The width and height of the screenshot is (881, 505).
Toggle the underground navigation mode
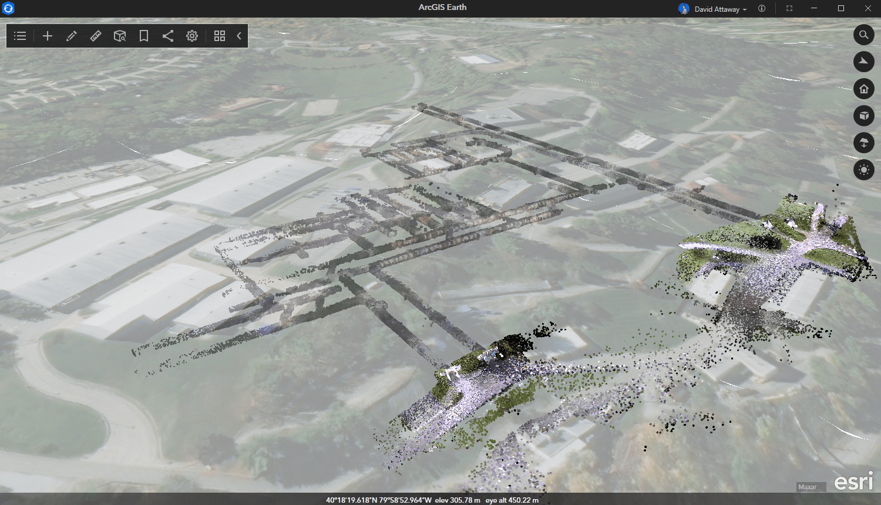[864, 143]
